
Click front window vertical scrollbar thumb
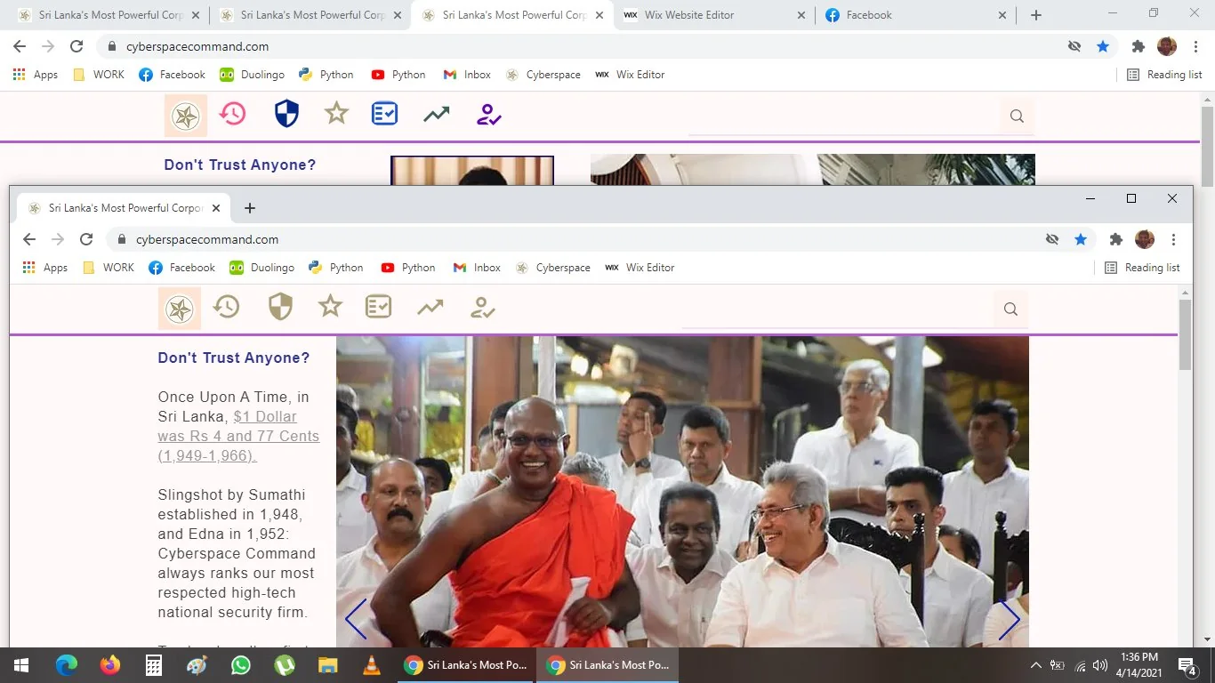coord(1185,334)
